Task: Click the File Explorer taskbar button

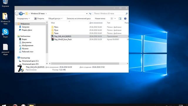Action: [x=31, y=105]
